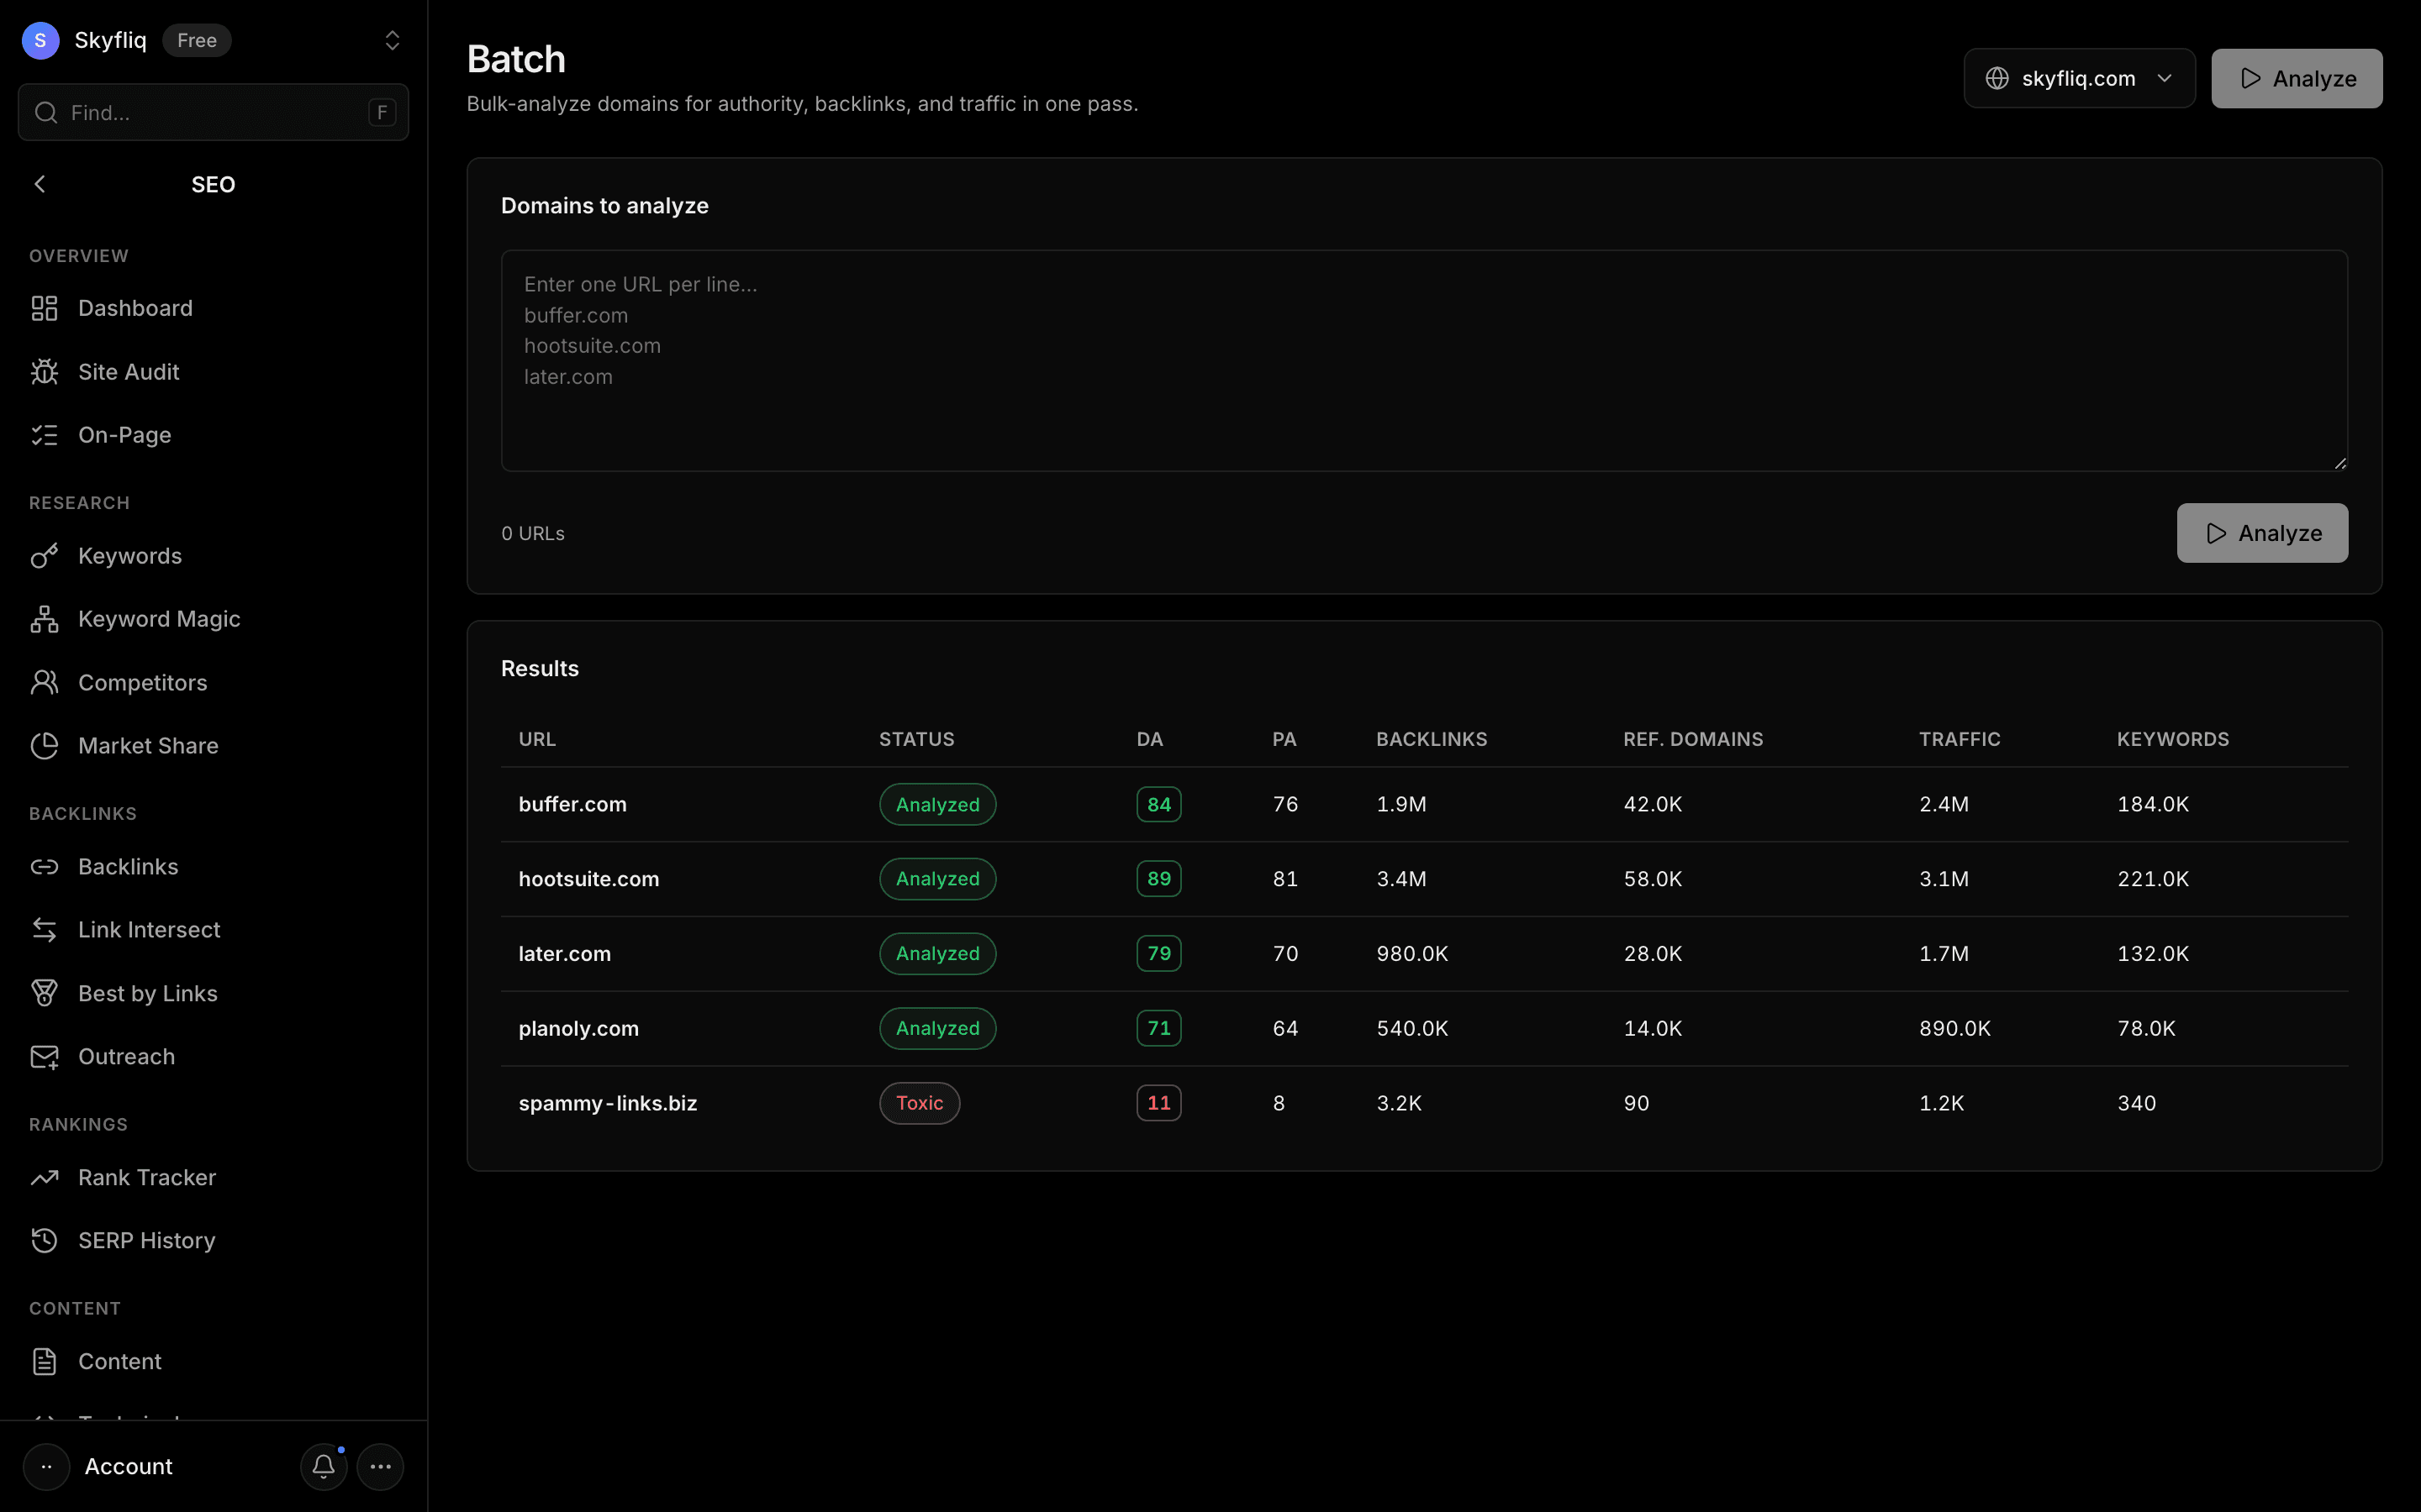Select SERP History menu label
Viewport: 2421px width, 1512px height.
147,1241
